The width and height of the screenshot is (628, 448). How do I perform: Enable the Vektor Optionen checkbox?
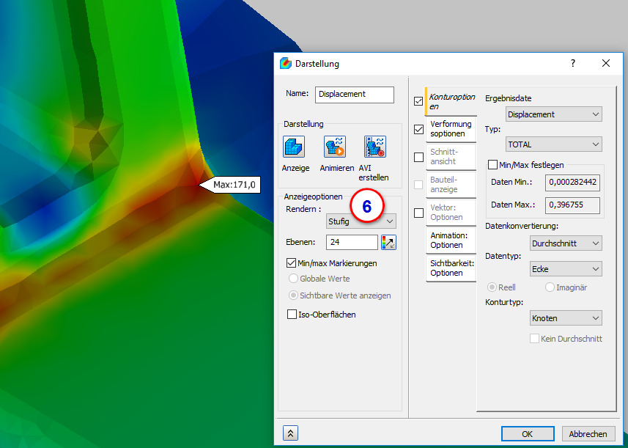(418, 213)
